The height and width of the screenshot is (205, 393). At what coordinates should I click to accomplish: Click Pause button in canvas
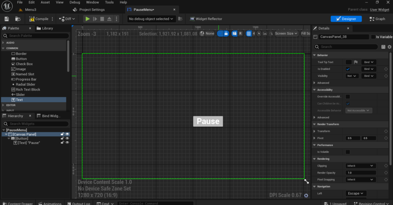click(208, 121)
